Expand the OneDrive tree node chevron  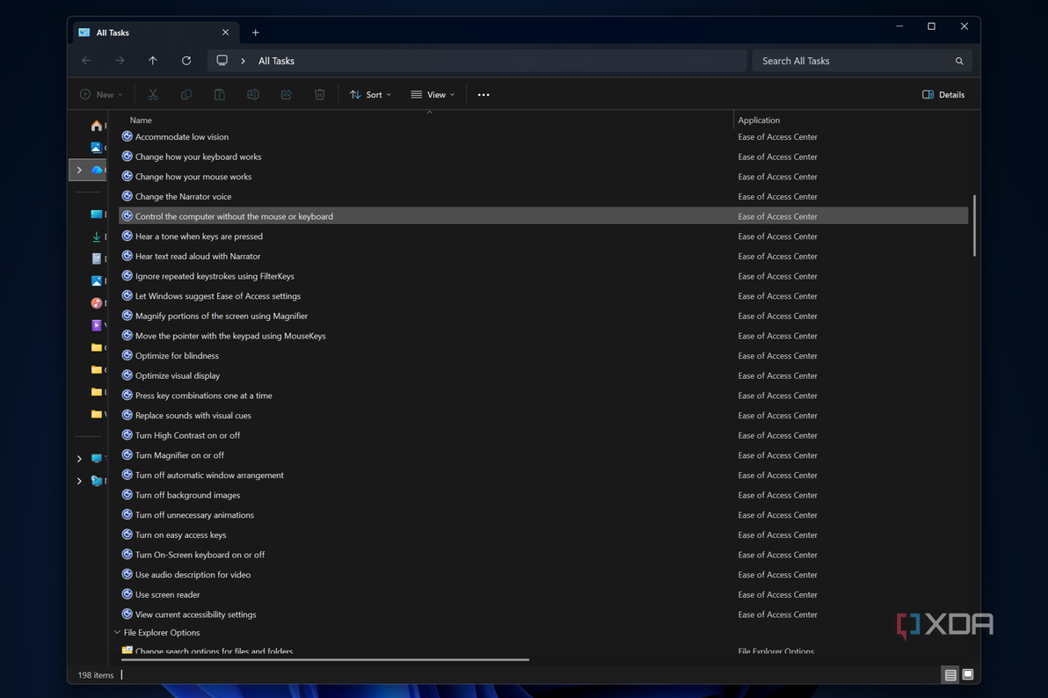(x=79, y=170)
